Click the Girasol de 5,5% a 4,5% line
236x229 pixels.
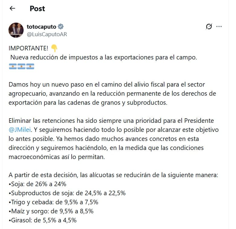click(42, 220)
